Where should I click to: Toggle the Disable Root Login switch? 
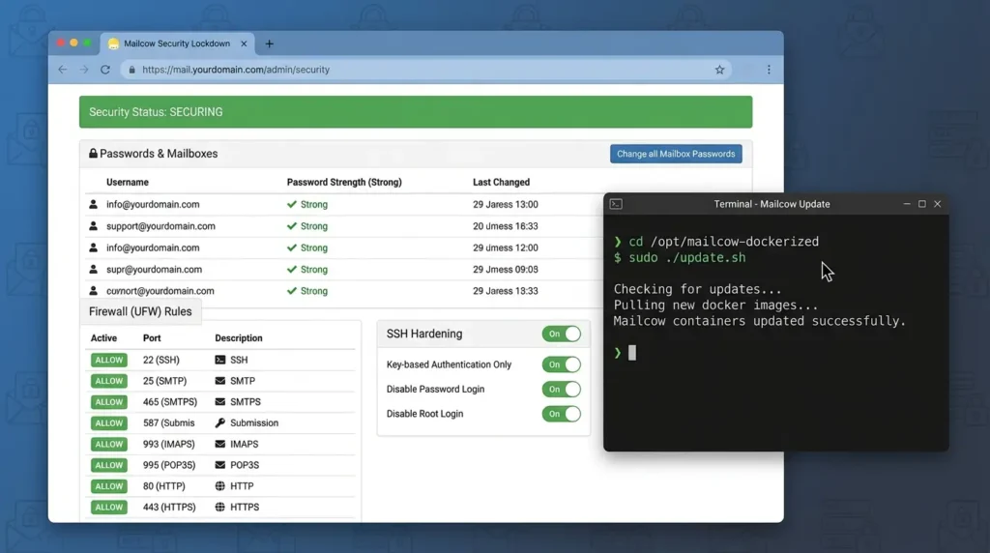(562, 414)
